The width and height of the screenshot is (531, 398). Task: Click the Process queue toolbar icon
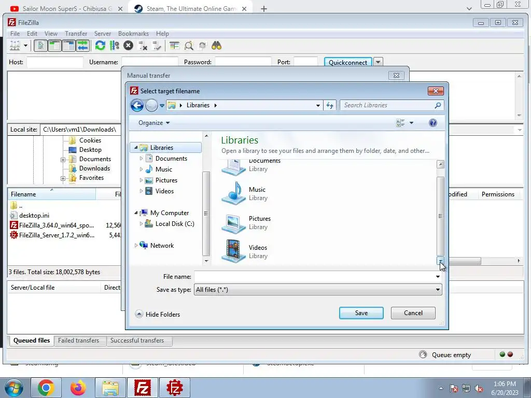coord(115,46)
